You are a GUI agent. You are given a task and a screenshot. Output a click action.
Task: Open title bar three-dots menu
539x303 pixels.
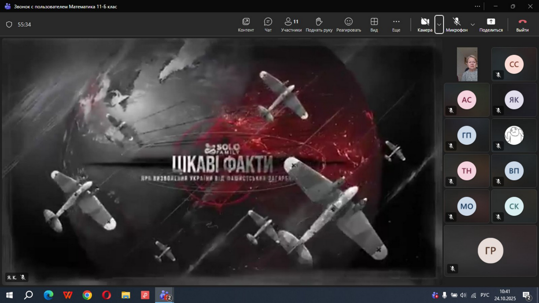pyautogui.click(x=477, y=6)
